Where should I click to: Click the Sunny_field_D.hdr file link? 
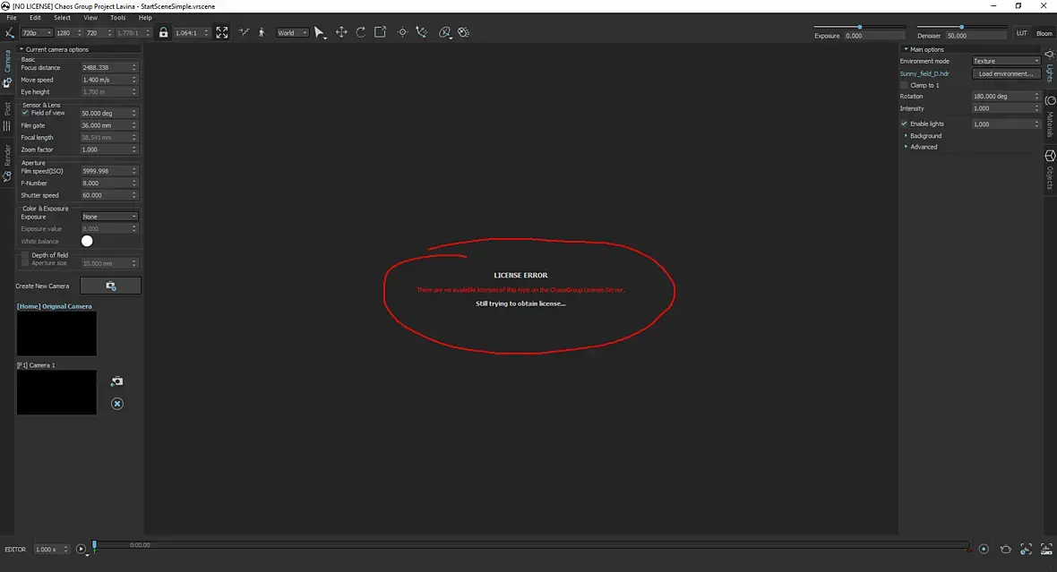[924, 73]
